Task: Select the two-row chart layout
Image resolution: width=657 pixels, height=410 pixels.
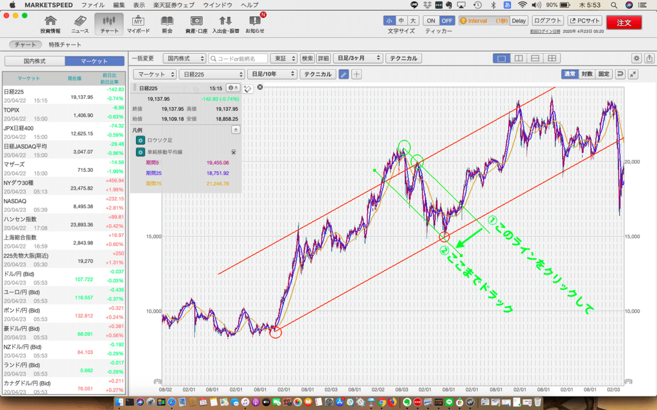Action: coord(535,58)
